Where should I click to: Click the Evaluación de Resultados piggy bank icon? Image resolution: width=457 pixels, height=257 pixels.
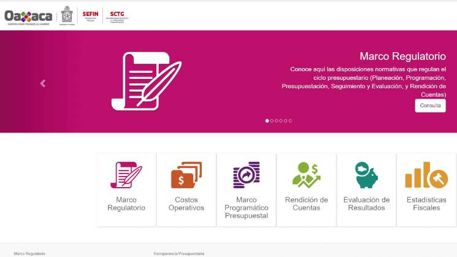pyautogui.click(x=366, y=175)
